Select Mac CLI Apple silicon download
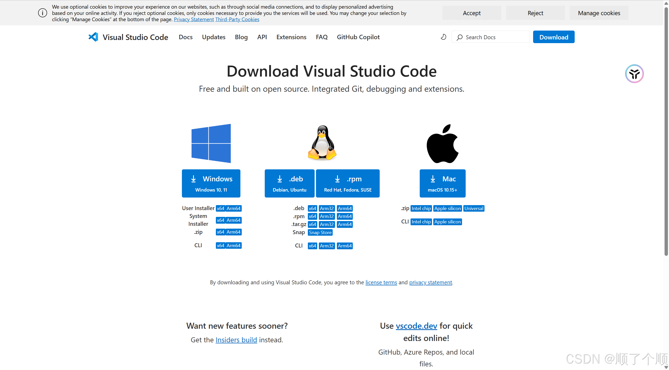This screenshot has height=370, width=669. pos(448,222)
